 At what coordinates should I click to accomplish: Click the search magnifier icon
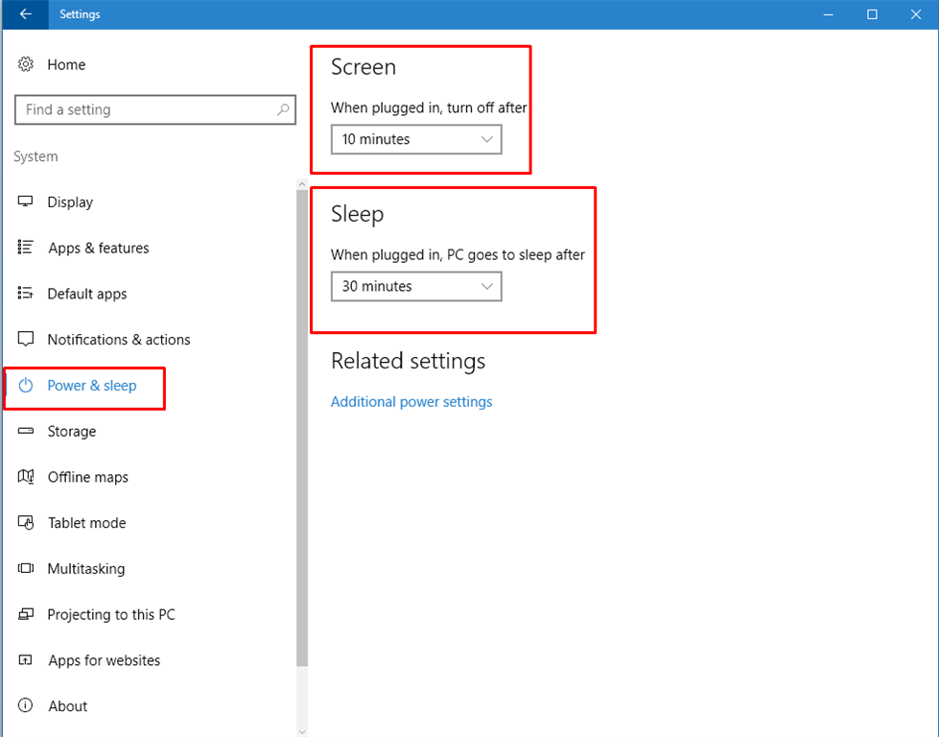(283, 109)
